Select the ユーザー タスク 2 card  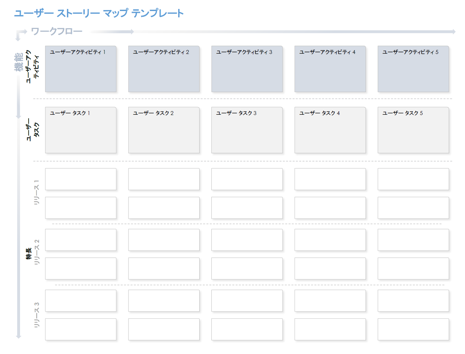(164, 130)
